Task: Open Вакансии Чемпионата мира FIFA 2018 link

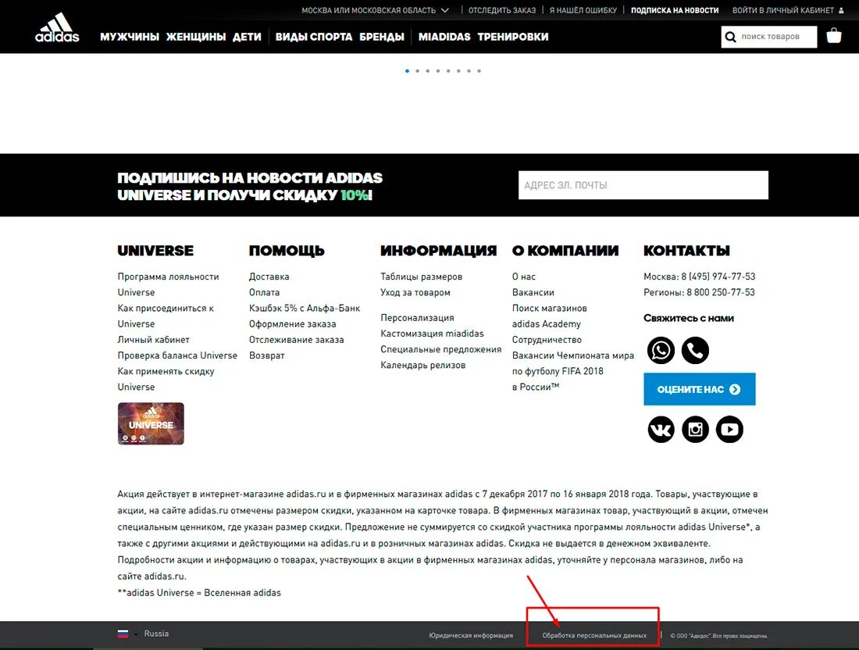Action: point(573,371)
